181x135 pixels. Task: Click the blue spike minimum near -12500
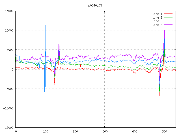[x=45, y=118]
